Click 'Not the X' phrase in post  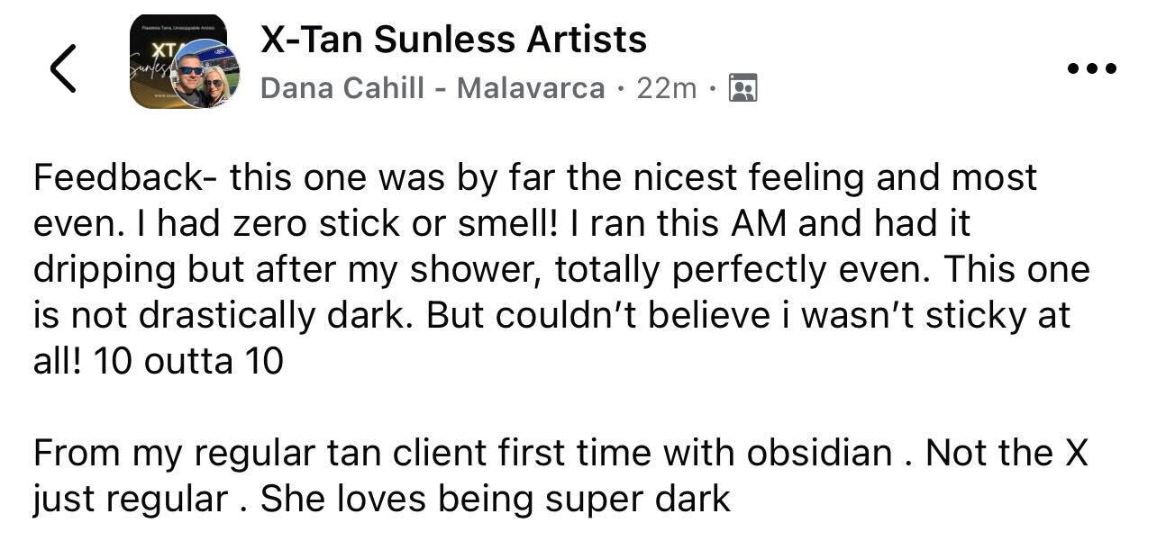[1007, 453]
